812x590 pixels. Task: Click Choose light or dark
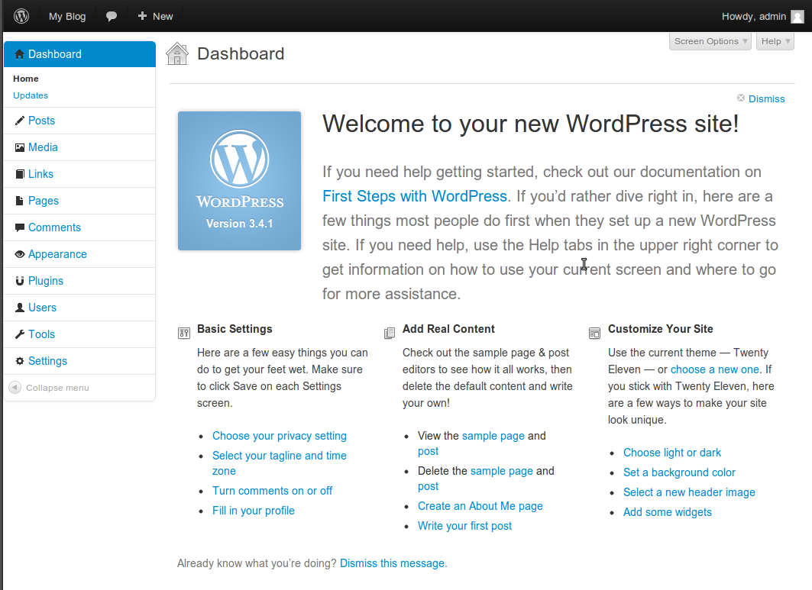point(671,453)
